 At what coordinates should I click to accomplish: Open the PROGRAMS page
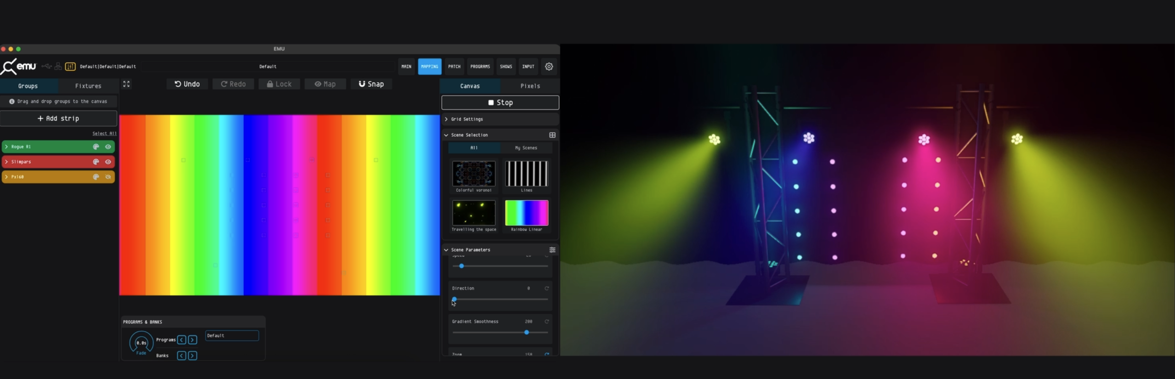coord(480,67)
